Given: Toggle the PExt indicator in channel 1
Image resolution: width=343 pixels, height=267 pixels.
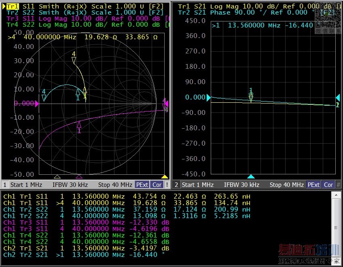Looking at the screenshot, I should coord(142,184).
